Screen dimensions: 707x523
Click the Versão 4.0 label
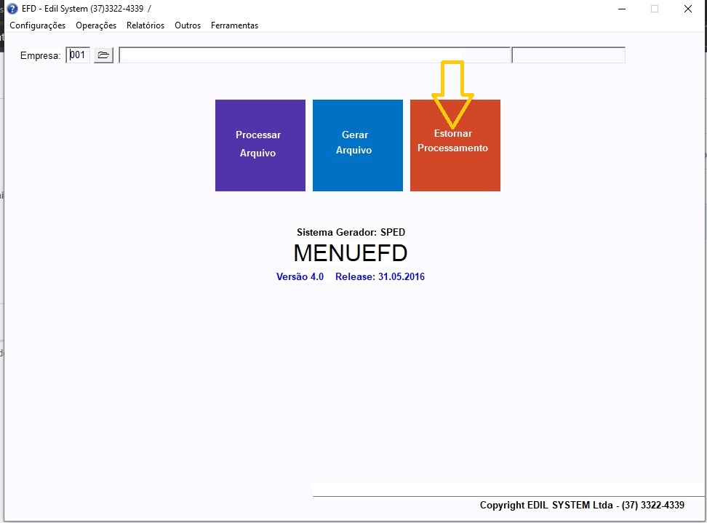pyautogui.click(x=300, y=277)
